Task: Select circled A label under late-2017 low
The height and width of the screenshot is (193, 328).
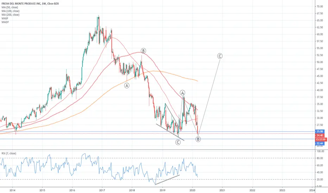Action: click(x=127, y=85)
